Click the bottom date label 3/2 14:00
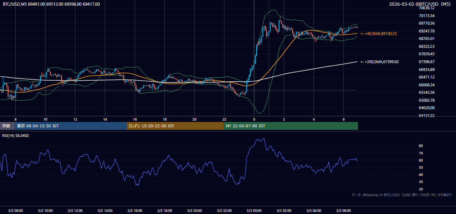456x214 pixels. click(x=105, y=211)
